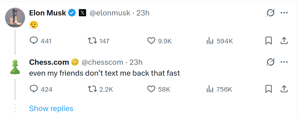Open more options menu on Elon Musk's tweet

(x=284, y=13)
